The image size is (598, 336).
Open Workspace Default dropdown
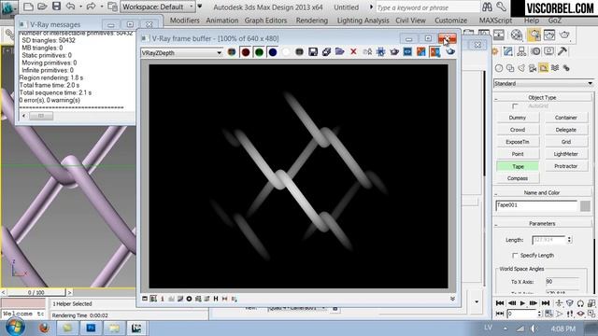(x=158, y=7)
